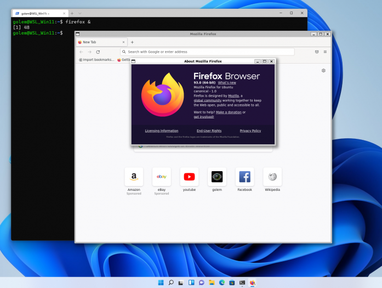Click the Firefox back arrow button
382x288 pixels.
click(81, 52)
